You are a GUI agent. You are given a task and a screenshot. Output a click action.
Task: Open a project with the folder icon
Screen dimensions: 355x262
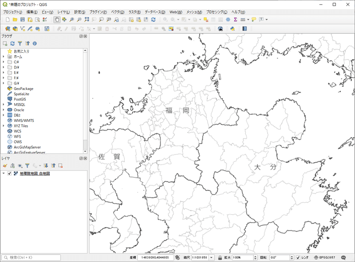(15, 19)
